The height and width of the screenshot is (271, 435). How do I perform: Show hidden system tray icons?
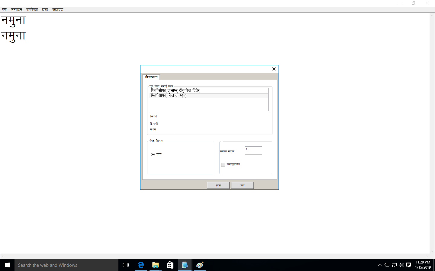(380, 265)
